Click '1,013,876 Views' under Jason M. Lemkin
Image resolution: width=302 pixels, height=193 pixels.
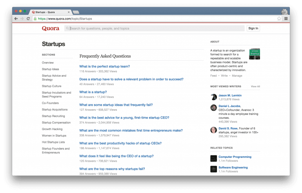[229, 99]
